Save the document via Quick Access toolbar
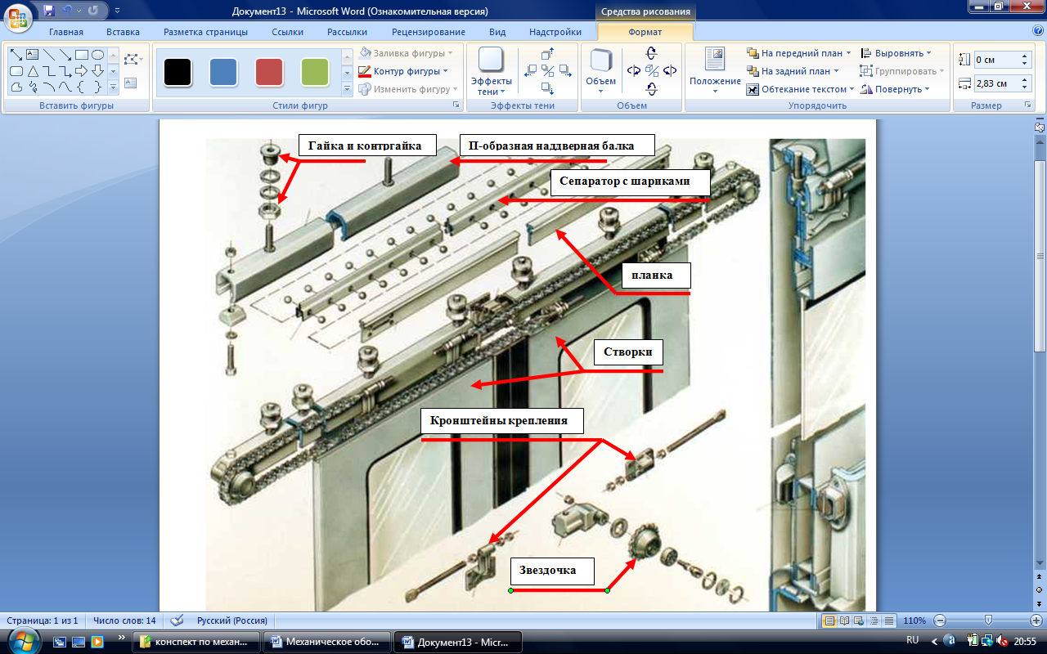1047x654 pixels. (x=49, y=11)
